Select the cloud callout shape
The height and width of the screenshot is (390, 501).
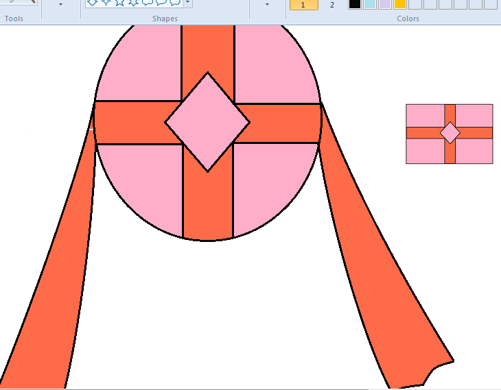[174, 3]
